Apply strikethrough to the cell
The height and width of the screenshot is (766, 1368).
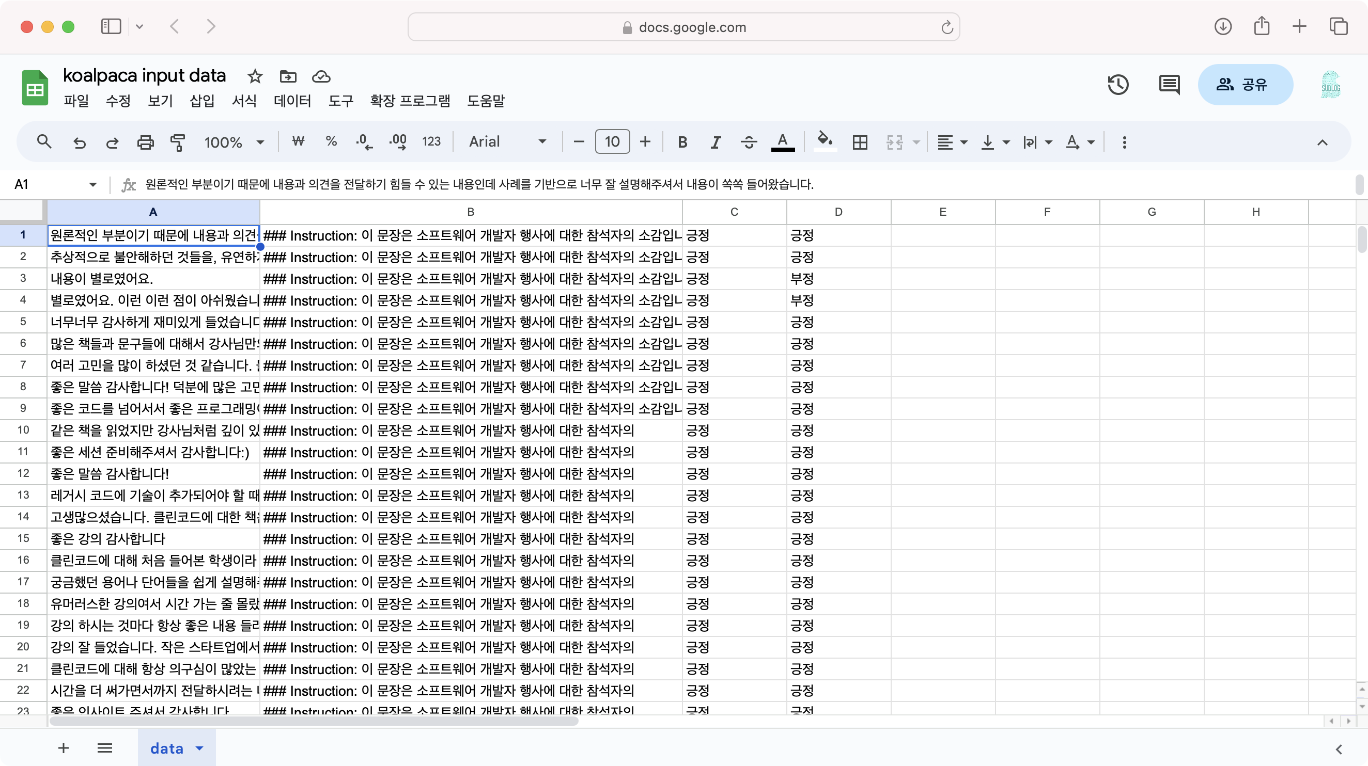(x=749, y=141)
